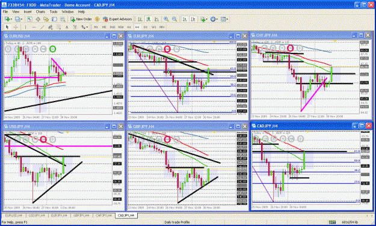The image size is (376, 226).
Task: Open the Window menu
Action: [x=67, y=11]
